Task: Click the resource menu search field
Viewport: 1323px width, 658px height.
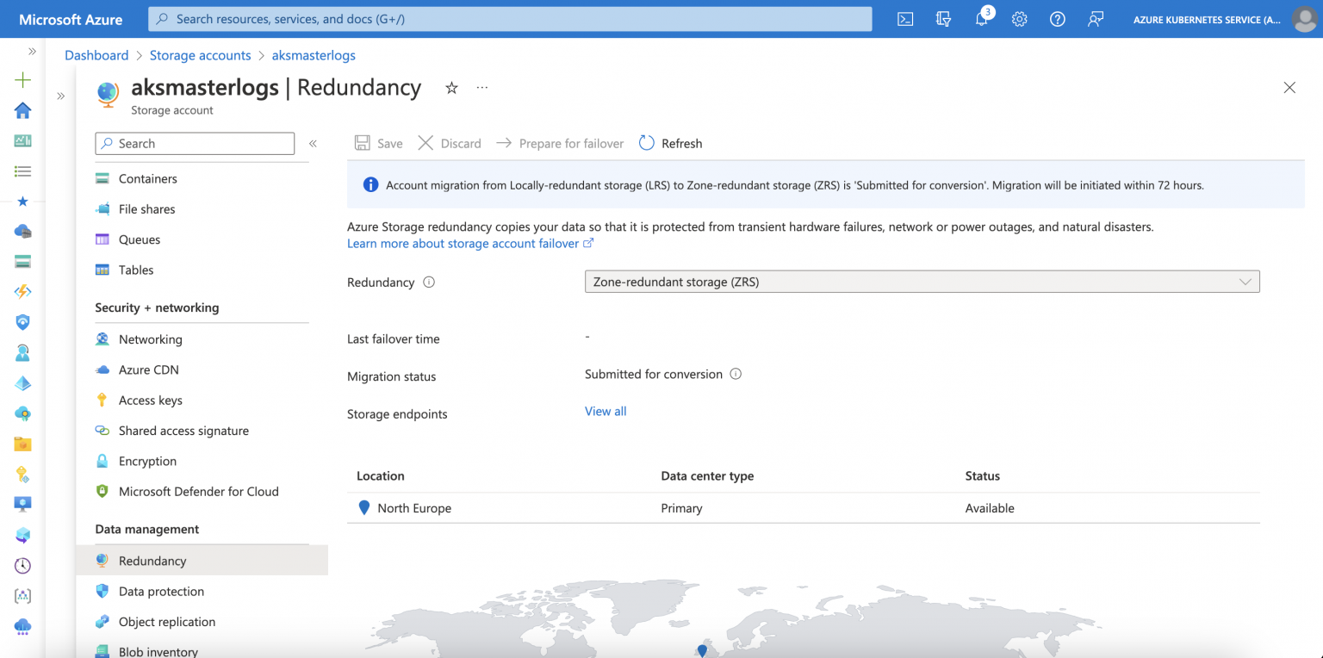Action: 194,143
